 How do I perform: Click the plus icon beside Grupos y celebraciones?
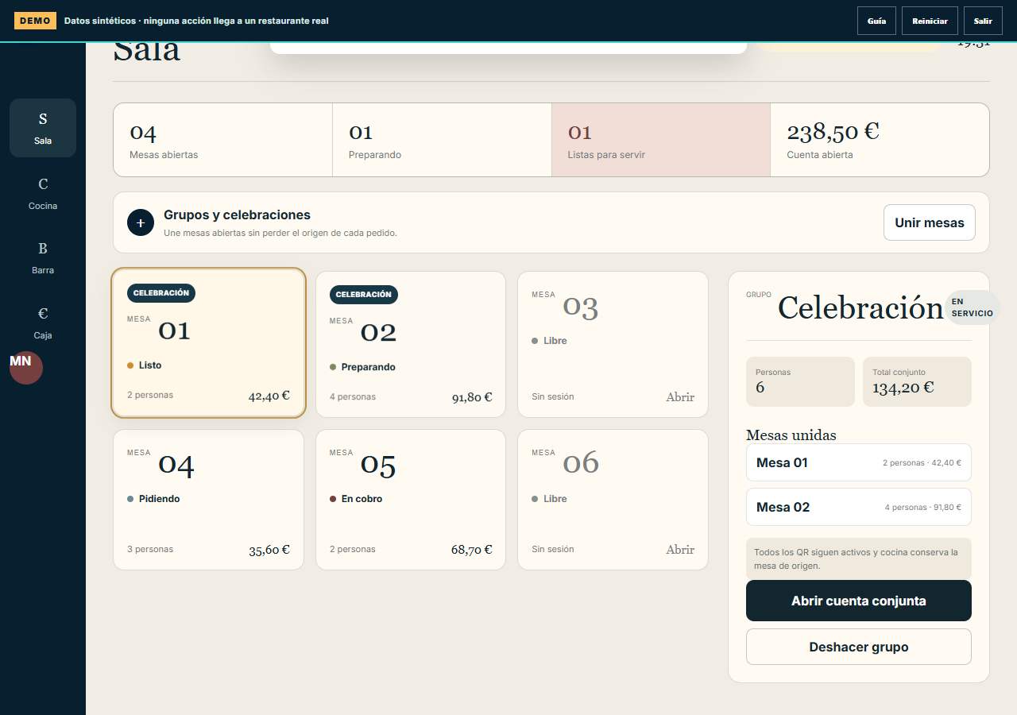pos(141,223)
